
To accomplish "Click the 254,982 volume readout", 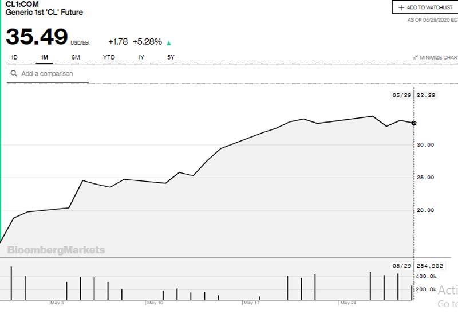I will (432, 266).
